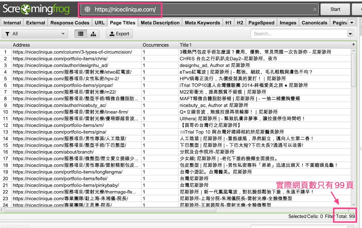Select row number 16
Image resolution: width=362 pixels, height=228 pixels.
(x=5, y=152)
